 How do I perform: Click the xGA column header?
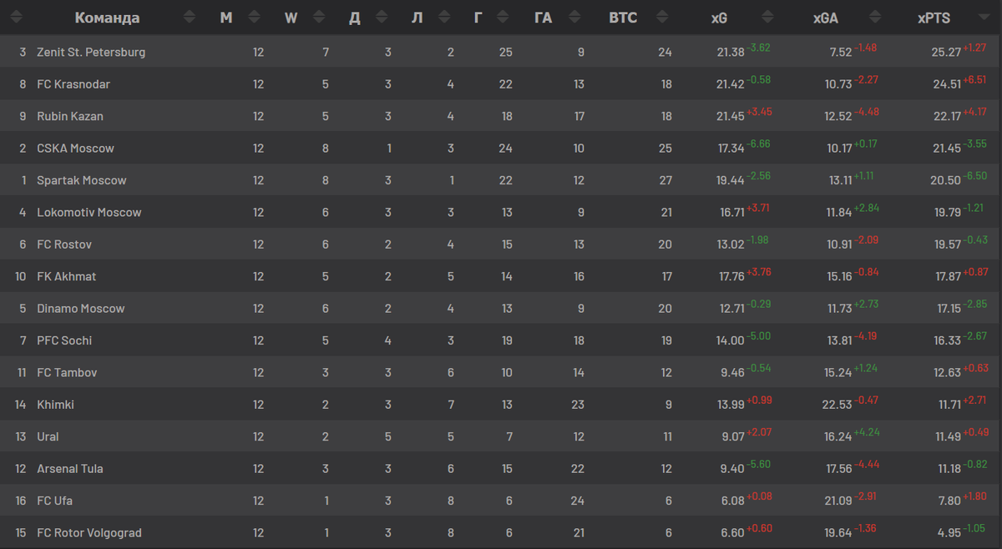point(826,18)
